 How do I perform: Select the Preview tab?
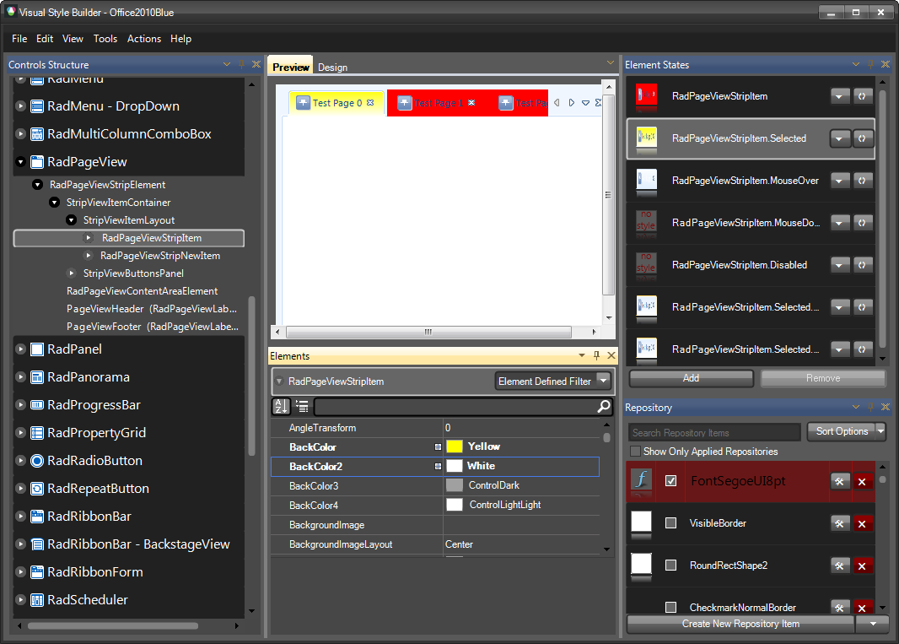[291, 67]
